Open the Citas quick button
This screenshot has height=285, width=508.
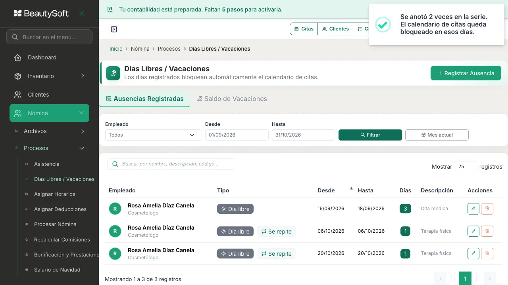(304, 29)
